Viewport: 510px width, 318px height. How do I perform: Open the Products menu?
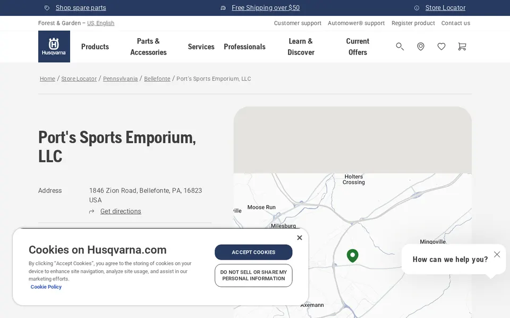[x=95, y=47]
